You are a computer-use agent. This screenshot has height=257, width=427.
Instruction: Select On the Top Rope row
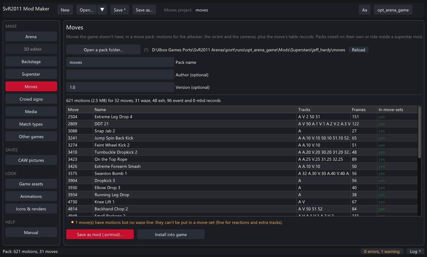coord(242,159)
